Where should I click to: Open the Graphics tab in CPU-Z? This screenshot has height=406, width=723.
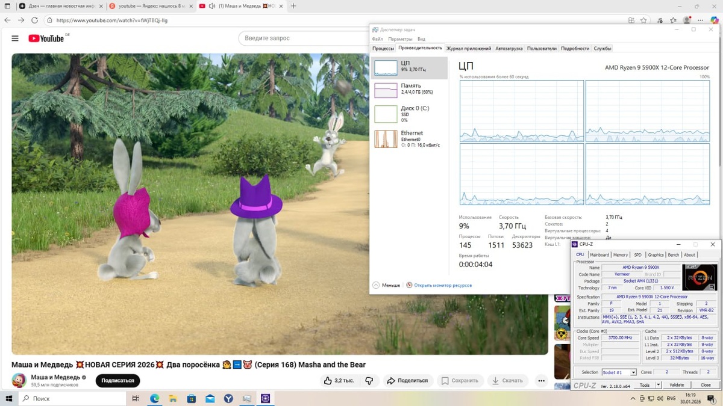[x=656, y=255]
